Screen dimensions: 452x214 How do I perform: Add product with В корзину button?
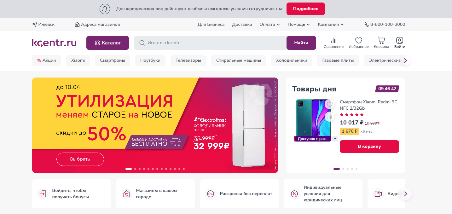point(369,147)
